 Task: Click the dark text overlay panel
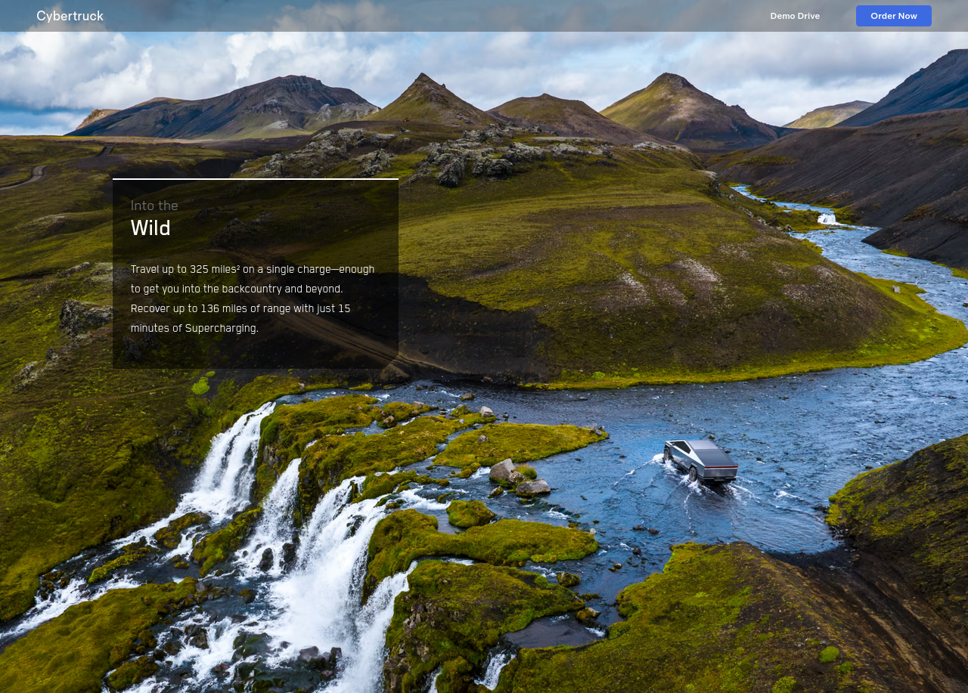(256, 274)
